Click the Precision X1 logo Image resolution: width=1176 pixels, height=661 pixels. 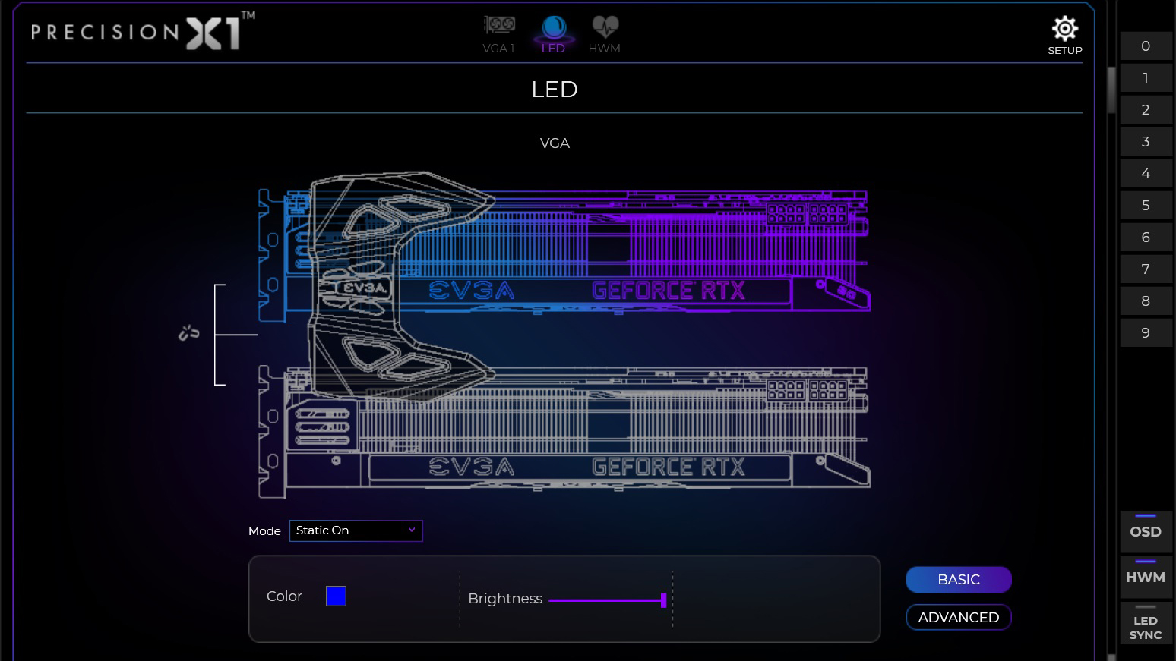click(x=143, y=31)
